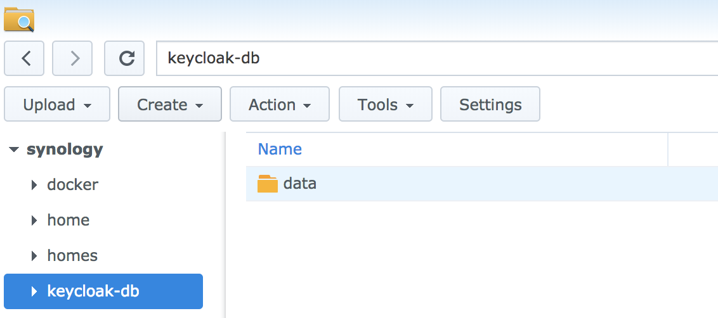This screenshot has width=718, height=318.
Task: Sort files by Name column header
Action: [280, 149]
